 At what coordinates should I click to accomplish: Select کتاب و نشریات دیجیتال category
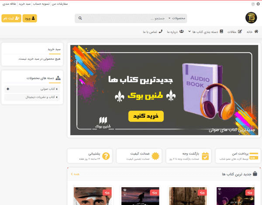tap(32, 97)
